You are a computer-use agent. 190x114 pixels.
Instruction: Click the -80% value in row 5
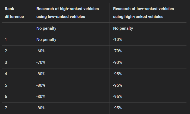41,85
